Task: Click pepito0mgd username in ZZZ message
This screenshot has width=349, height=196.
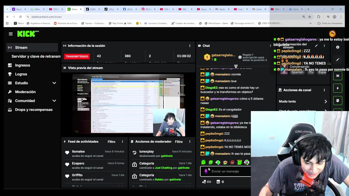Action: [x=214, y=134]
